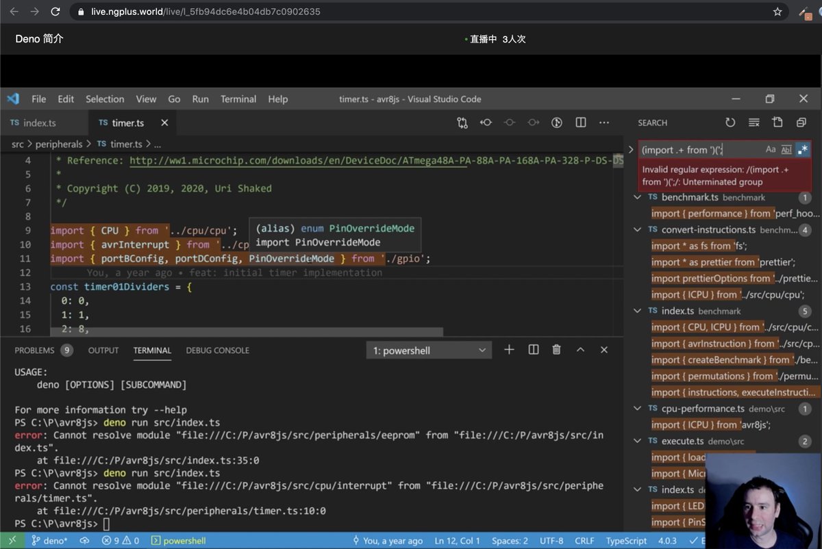The image size is (822, 549).
Task: Add a new terminal with the plus button
Action: 509,349
